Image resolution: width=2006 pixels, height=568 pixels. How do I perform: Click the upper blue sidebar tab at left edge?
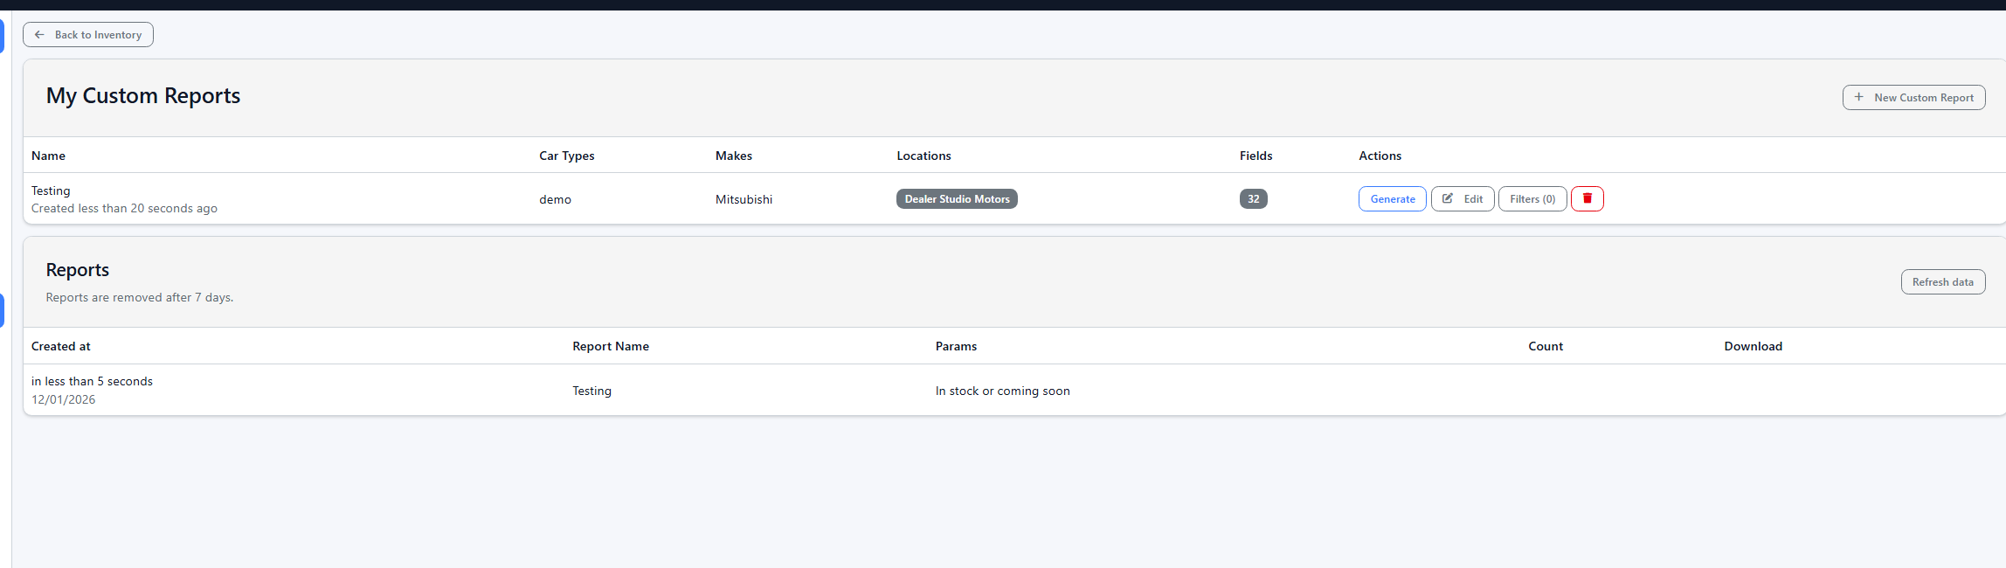pyautogui.click(x=2, y=36)
